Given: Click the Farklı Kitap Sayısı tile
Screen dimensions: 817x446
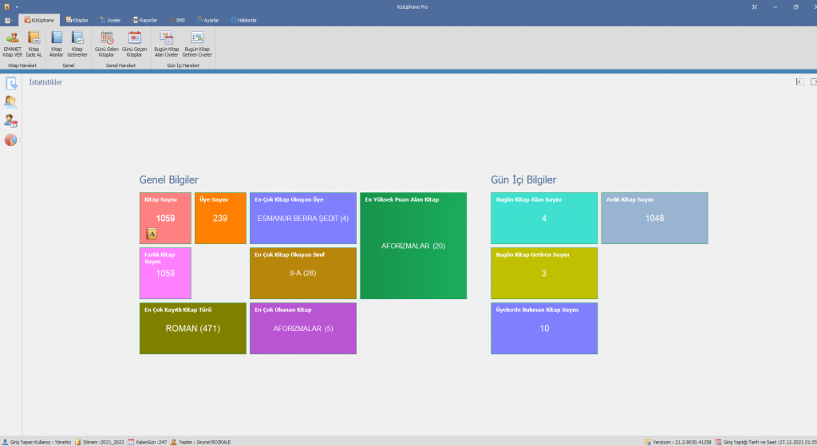Looking at the screenshot, I should coord(165,274).
